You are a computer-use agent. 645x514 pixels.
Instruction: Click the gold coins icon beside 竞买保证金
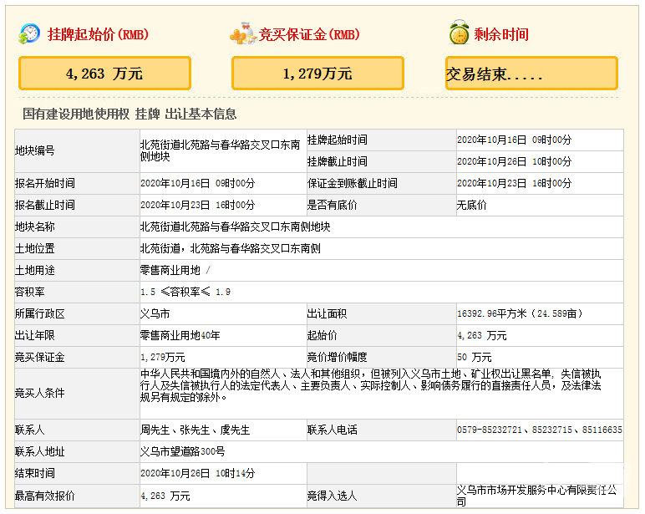coord(243,34)
